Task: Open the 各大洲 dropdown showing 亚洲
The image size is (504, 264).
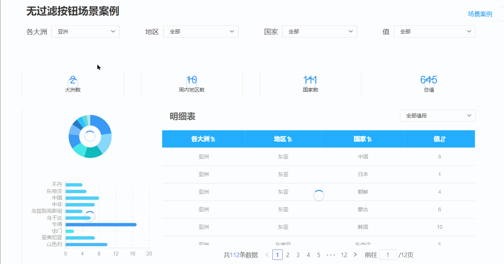Action: (85, 32)
